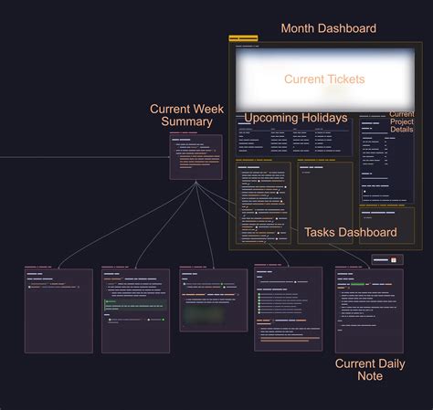Click the green callout icon in second daily card
Viewport: 433px width, 410px height.
[x=107, y=301]
